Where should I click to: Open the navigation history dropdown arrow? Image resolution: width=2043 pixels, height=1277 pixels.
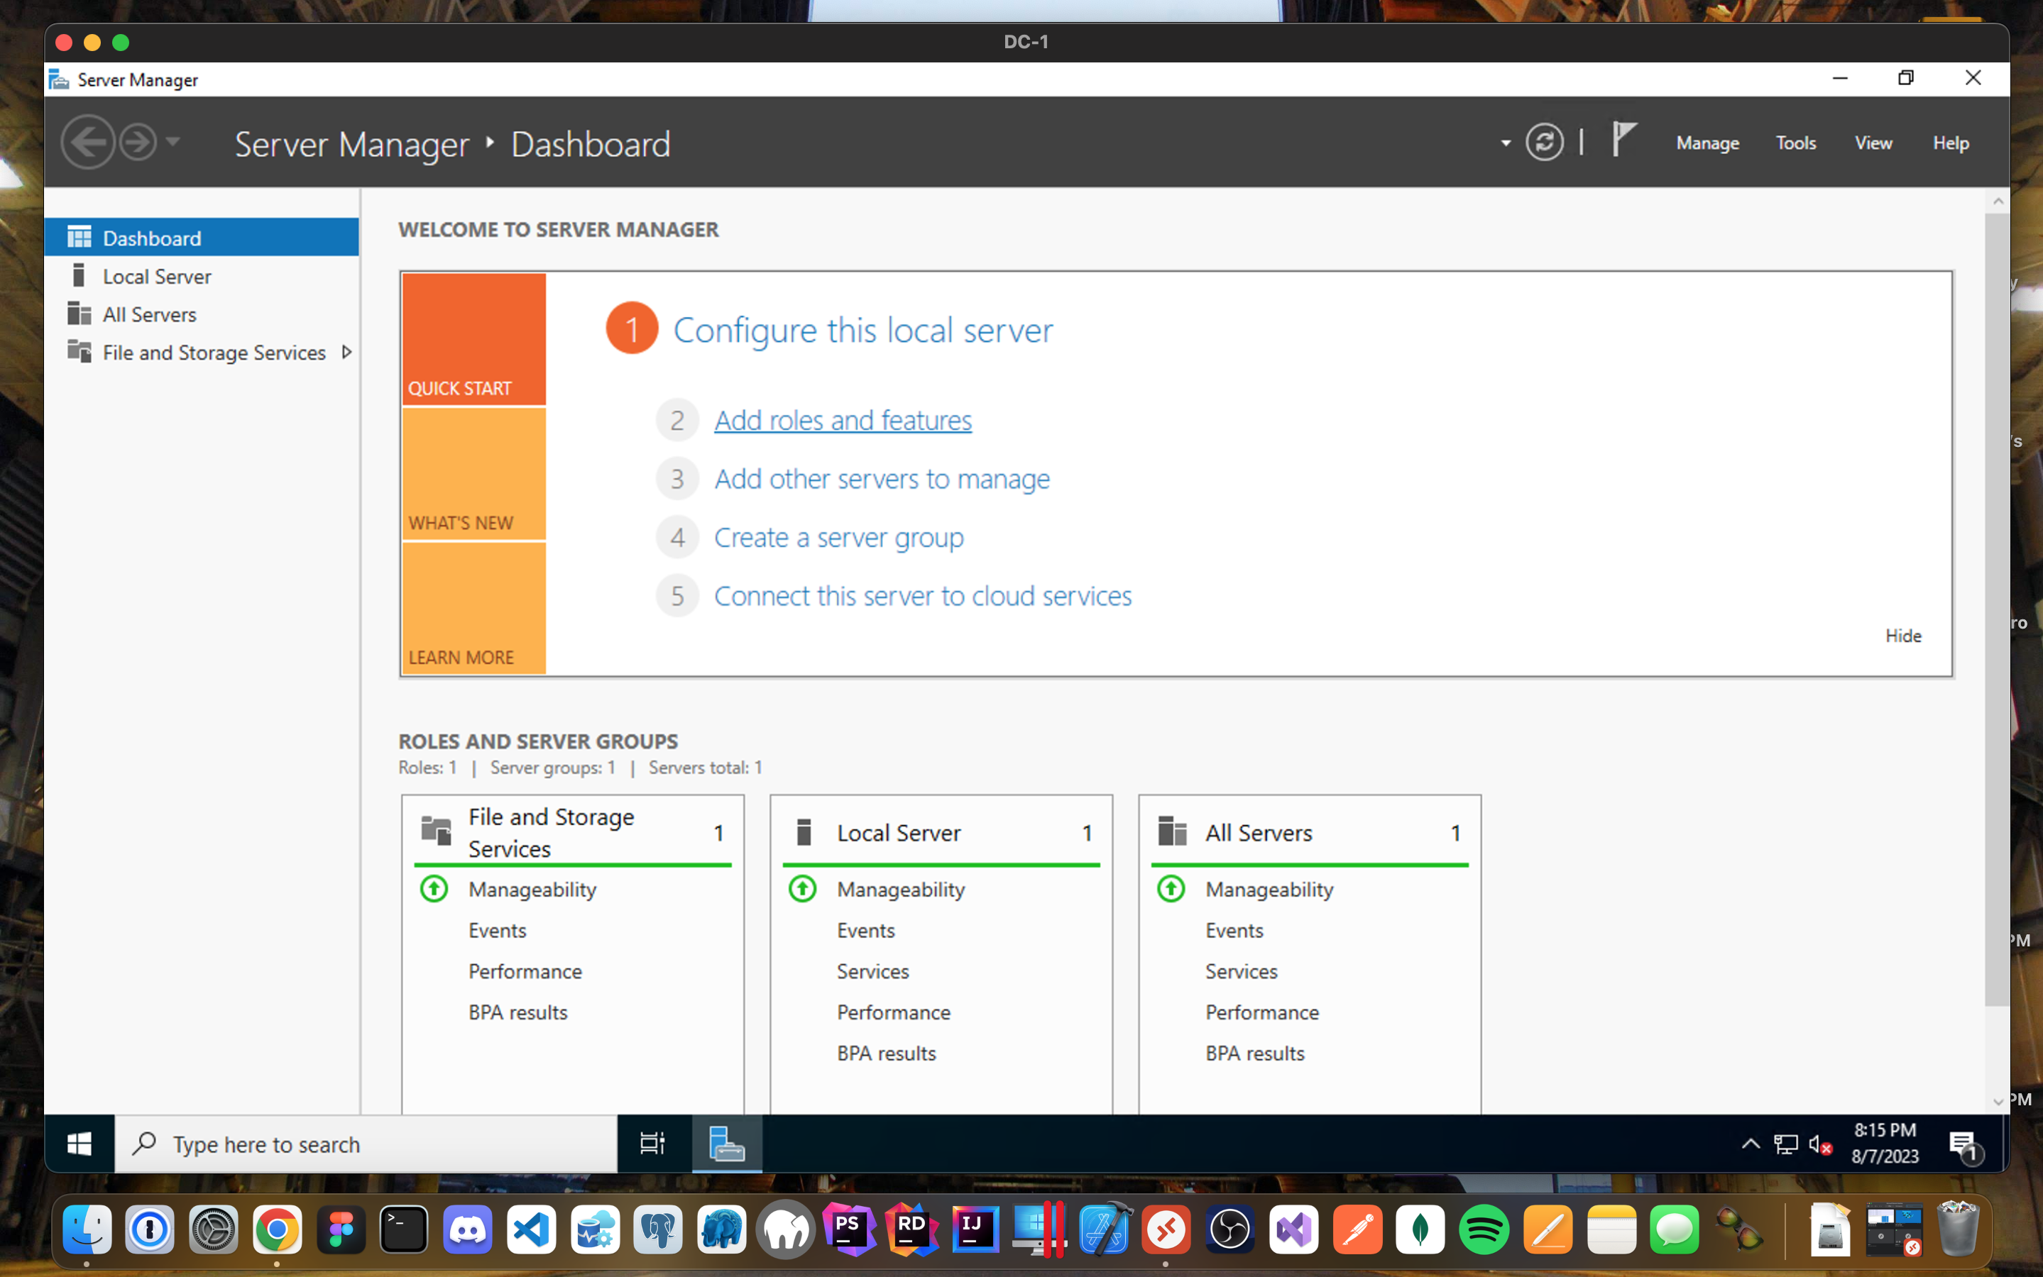pyautogui.click(x=173, y=141)
